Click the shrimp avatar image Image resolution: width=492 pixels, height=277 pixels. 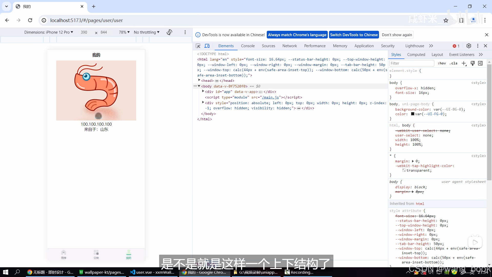point(96,90)
